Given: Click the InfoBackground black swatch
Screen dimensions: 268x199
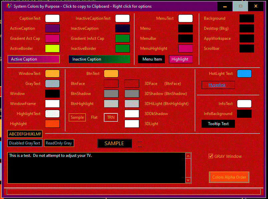Looking at the screenshot, I should point(244,114).
